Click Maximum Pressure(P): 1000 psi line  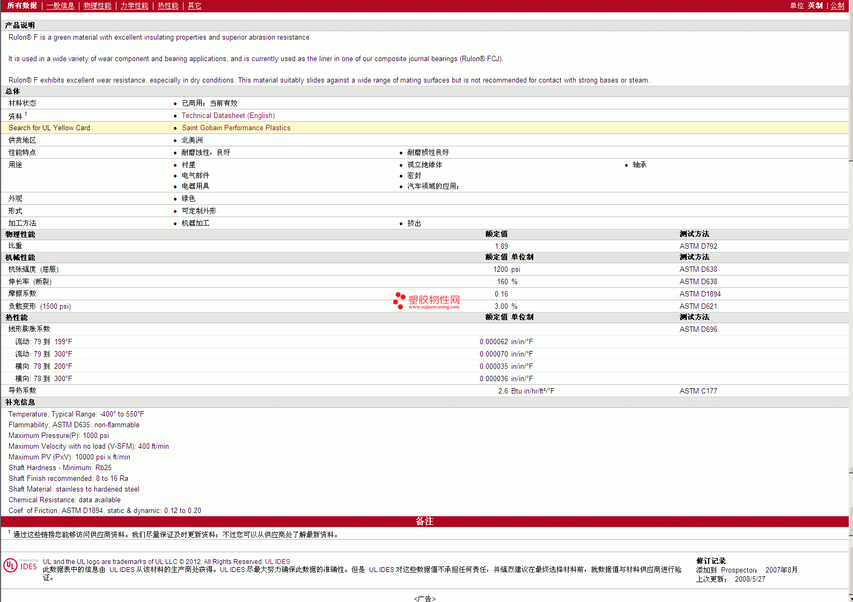[x=58, y=435]
